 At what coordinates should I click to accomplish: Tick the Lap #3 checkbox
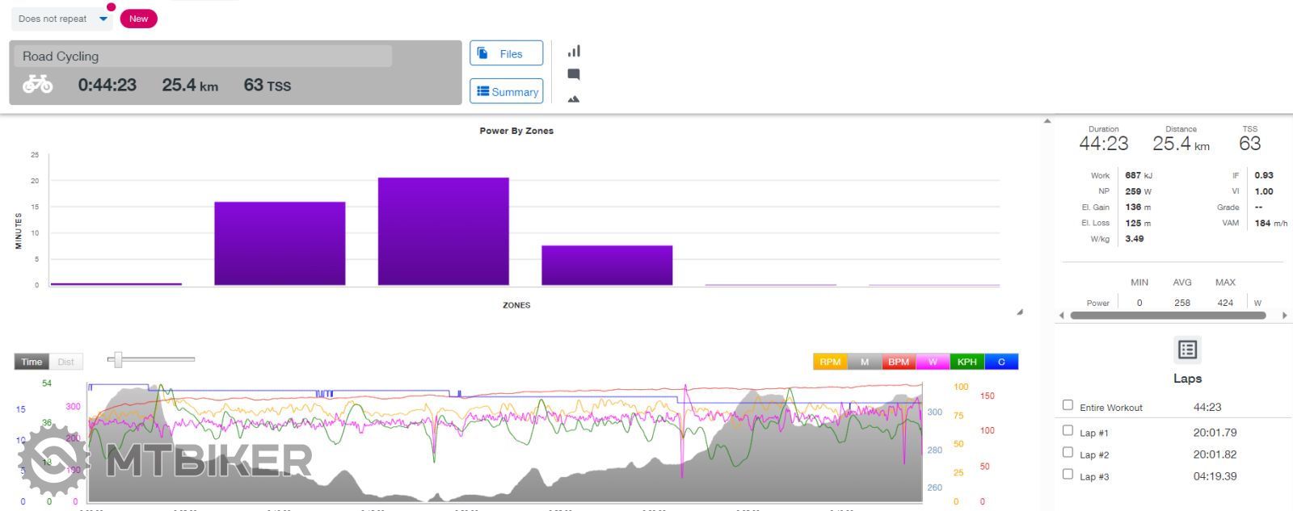[x=1068, y=474]
